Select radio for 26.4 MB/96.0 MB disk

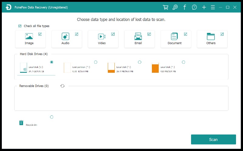click(x=140, y=62)
